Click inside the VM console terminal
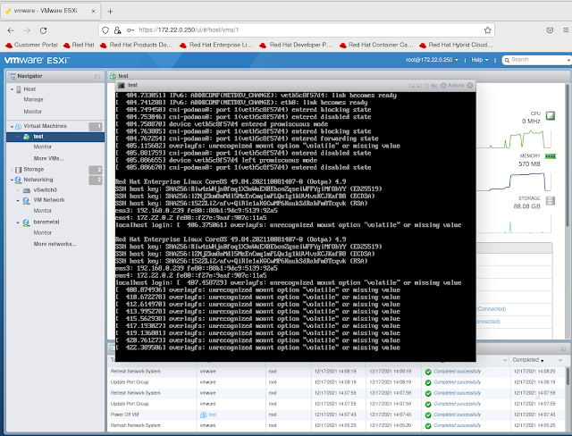Viewport: 572px width, 436px height. [x=296, y=227]
